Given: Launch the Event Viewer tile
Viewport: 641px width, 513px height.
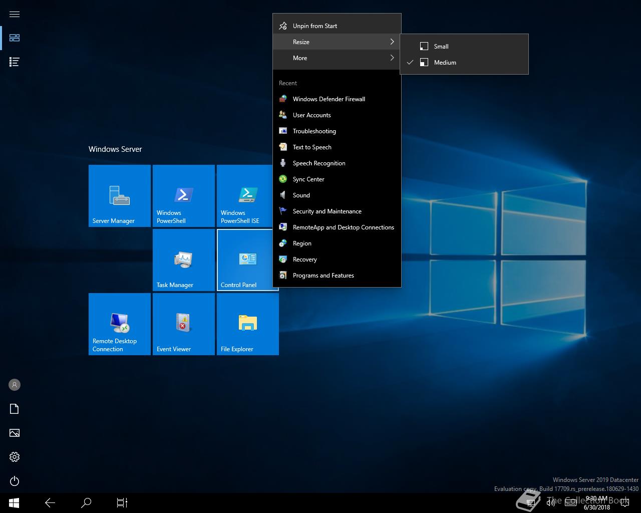Looking at the screenshot, I should 184,324.
